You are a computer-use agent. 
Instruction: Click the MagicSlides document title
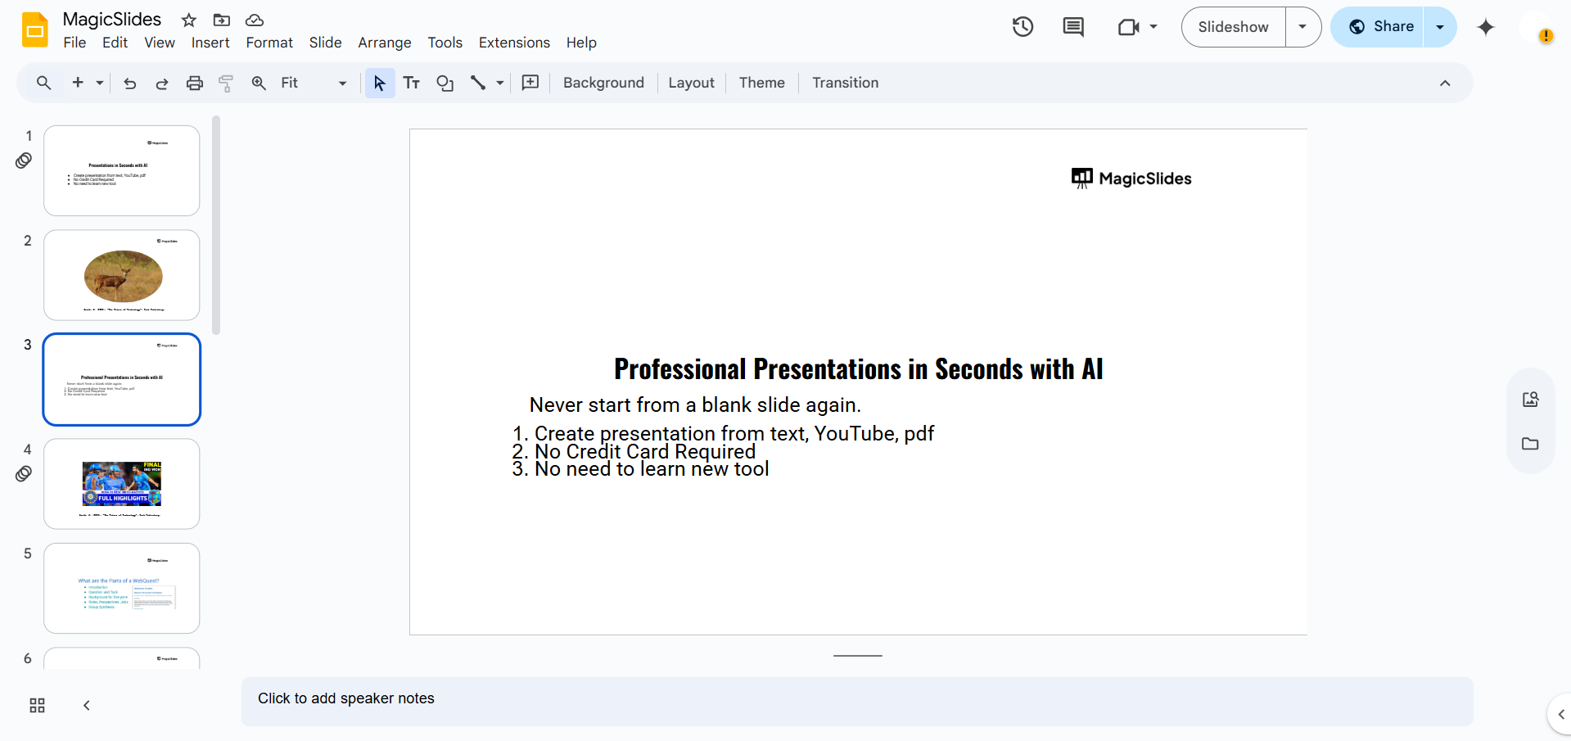coord(112,20)
